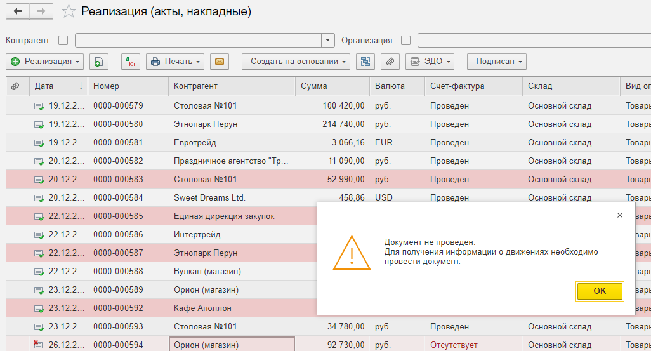Click the envelope email icon
The width and height of the screenshot is (651, 351).
tap(219, 62)
